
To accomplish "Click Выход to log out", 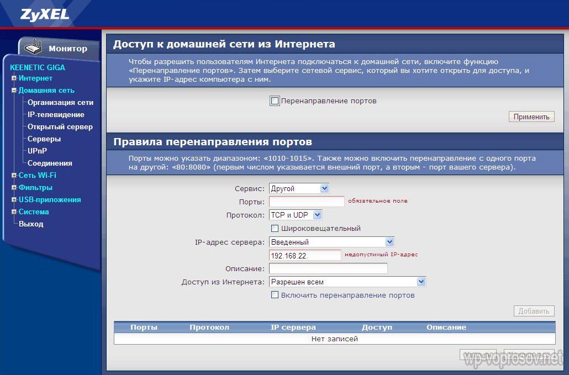I will point(31,224).
